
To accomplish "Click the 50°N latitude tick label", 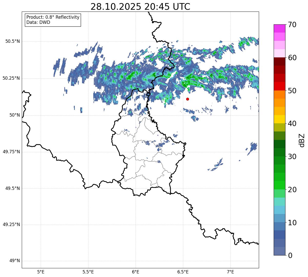I will pyautogui.click(x=15, y=115).
